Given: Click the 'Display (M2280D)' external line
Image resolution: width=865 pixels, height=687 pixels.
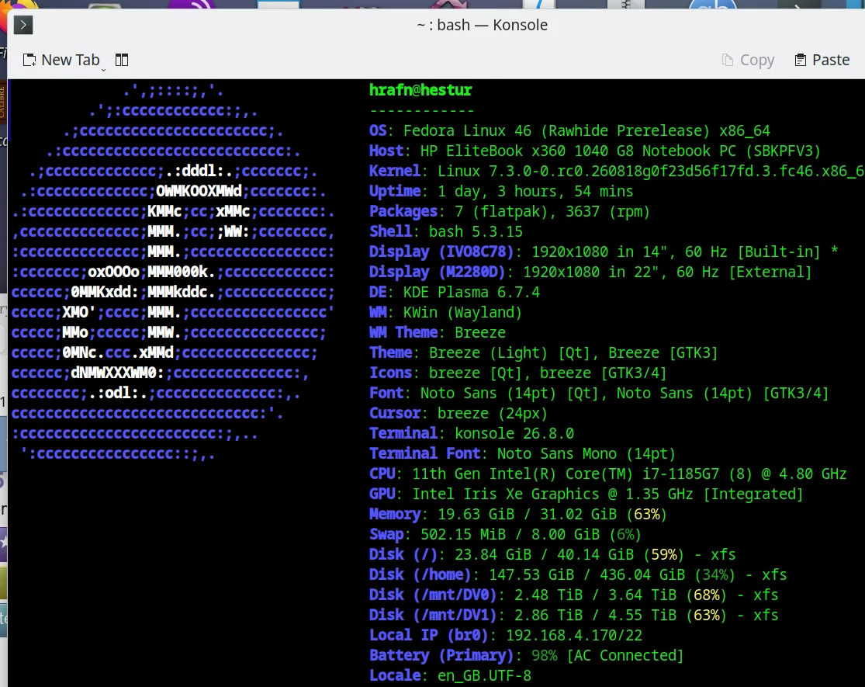Looking at the screenshot, I should click(x=590, y=272).
